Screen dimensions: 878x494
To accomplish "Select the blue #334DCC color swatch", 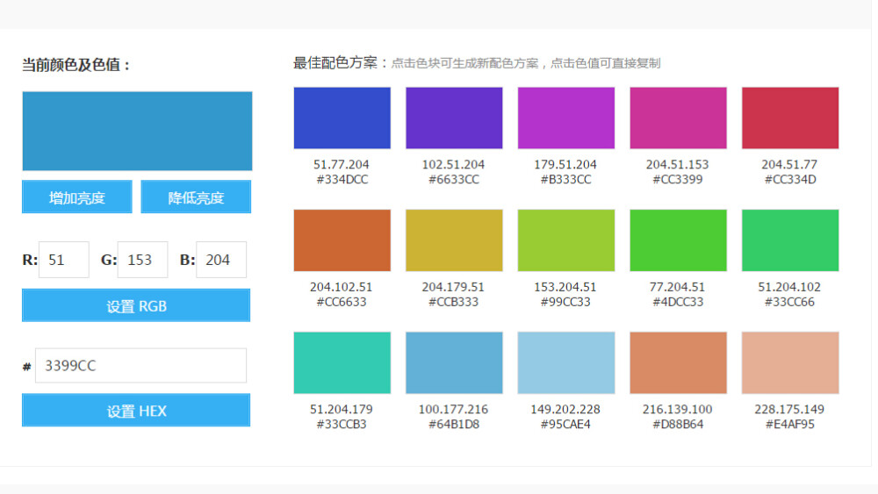I will click(342, 118).
